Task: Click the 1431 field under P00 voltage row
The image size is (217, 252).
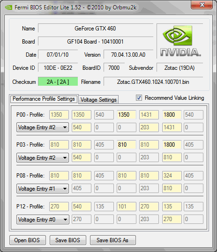Action: (x=172, y=127)
